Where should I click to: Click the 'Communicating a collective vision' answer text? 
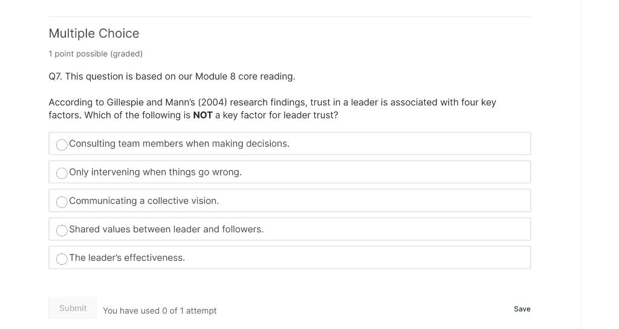click(144, 201)
